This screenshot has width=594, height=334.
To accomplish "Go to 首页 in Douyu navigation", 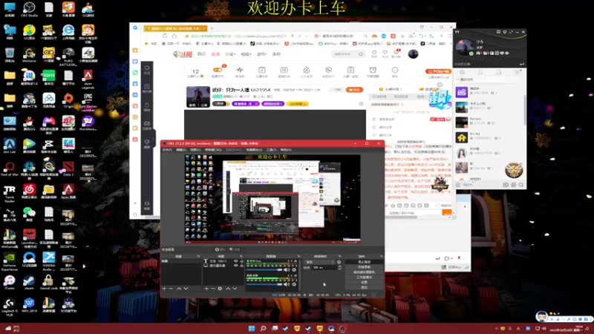I will click(x=201, y=54).
